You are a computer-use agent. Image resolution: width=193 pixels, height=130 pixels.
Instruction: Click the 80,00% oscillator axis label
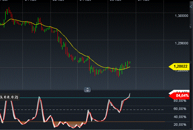tap(180, 101)
